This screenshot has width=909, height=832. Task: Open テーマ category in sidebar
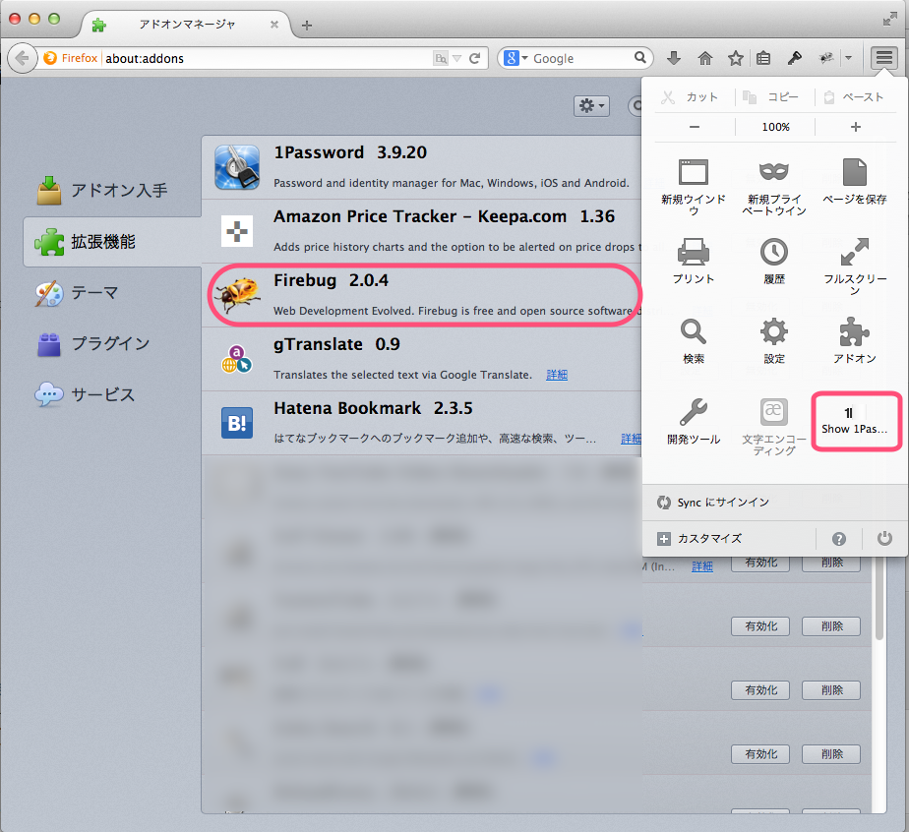coord(113,293)
